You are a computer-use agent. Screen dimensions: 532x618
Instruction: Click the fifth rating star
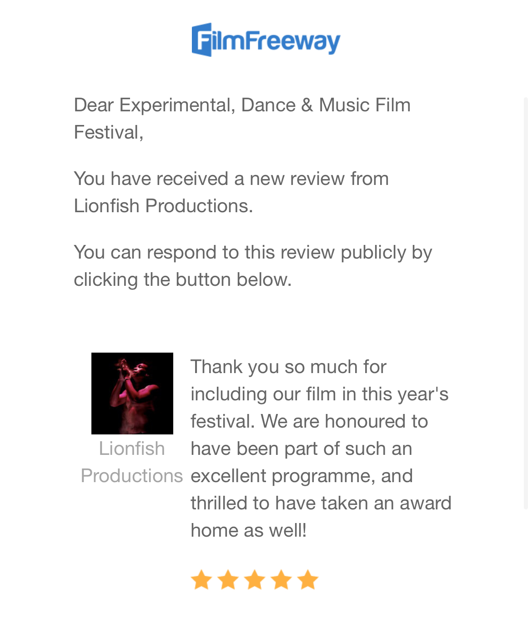308,580
